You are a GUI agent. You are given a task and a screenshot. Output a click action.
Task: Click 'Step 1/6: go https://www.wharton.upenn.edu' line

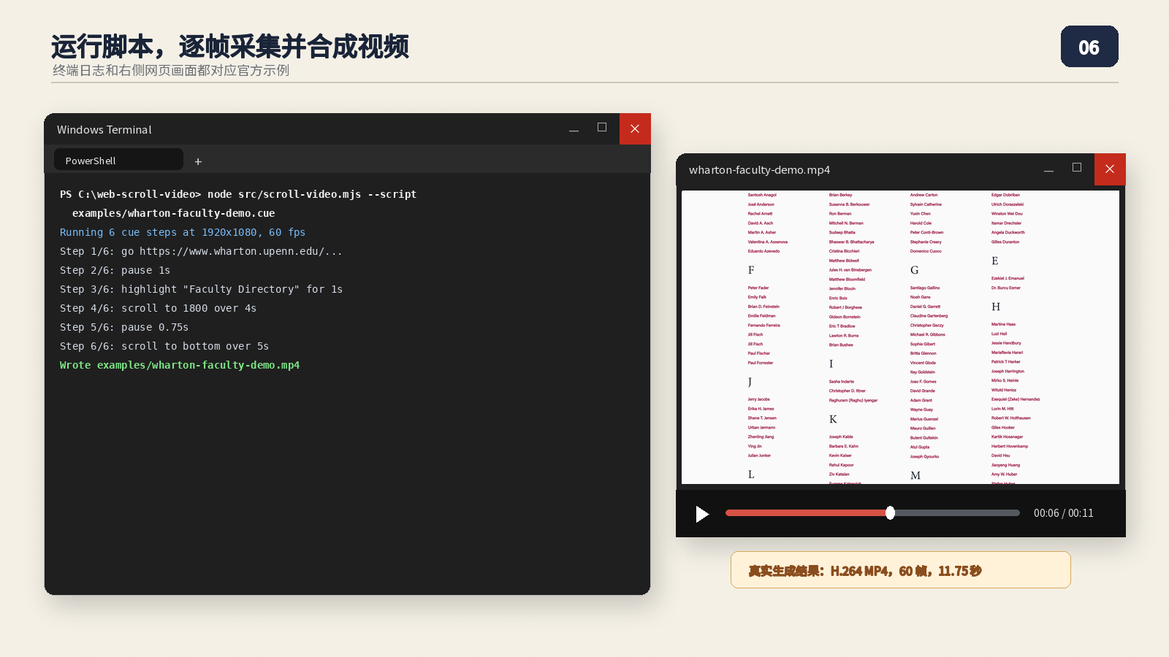(201, 251)
